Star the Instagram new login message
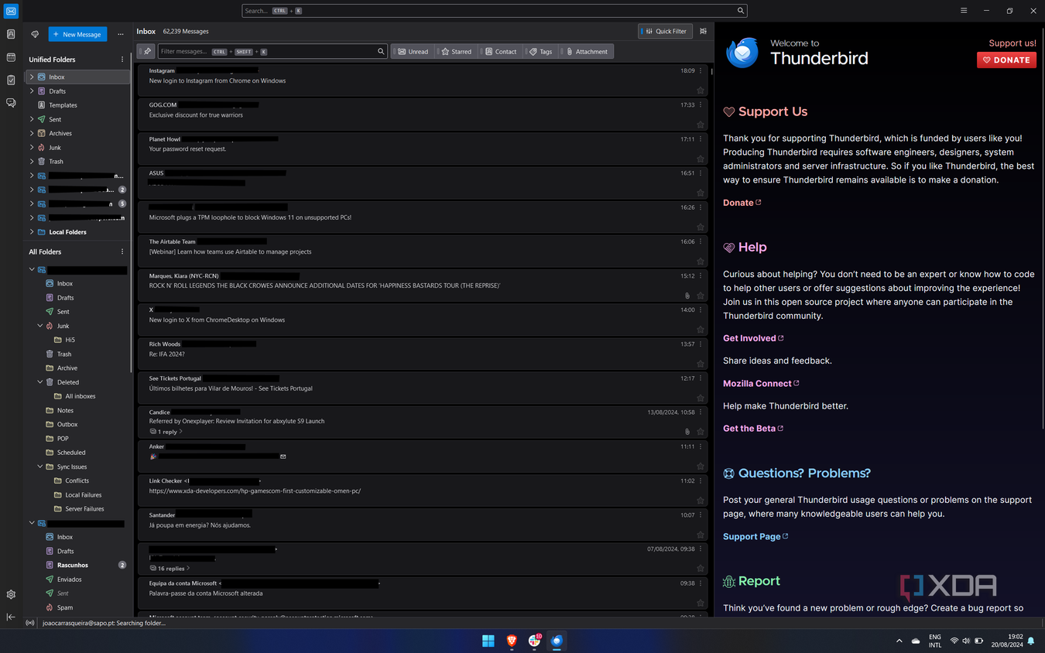The width and height of the screenshot is (1045, 653). (701, 91)
